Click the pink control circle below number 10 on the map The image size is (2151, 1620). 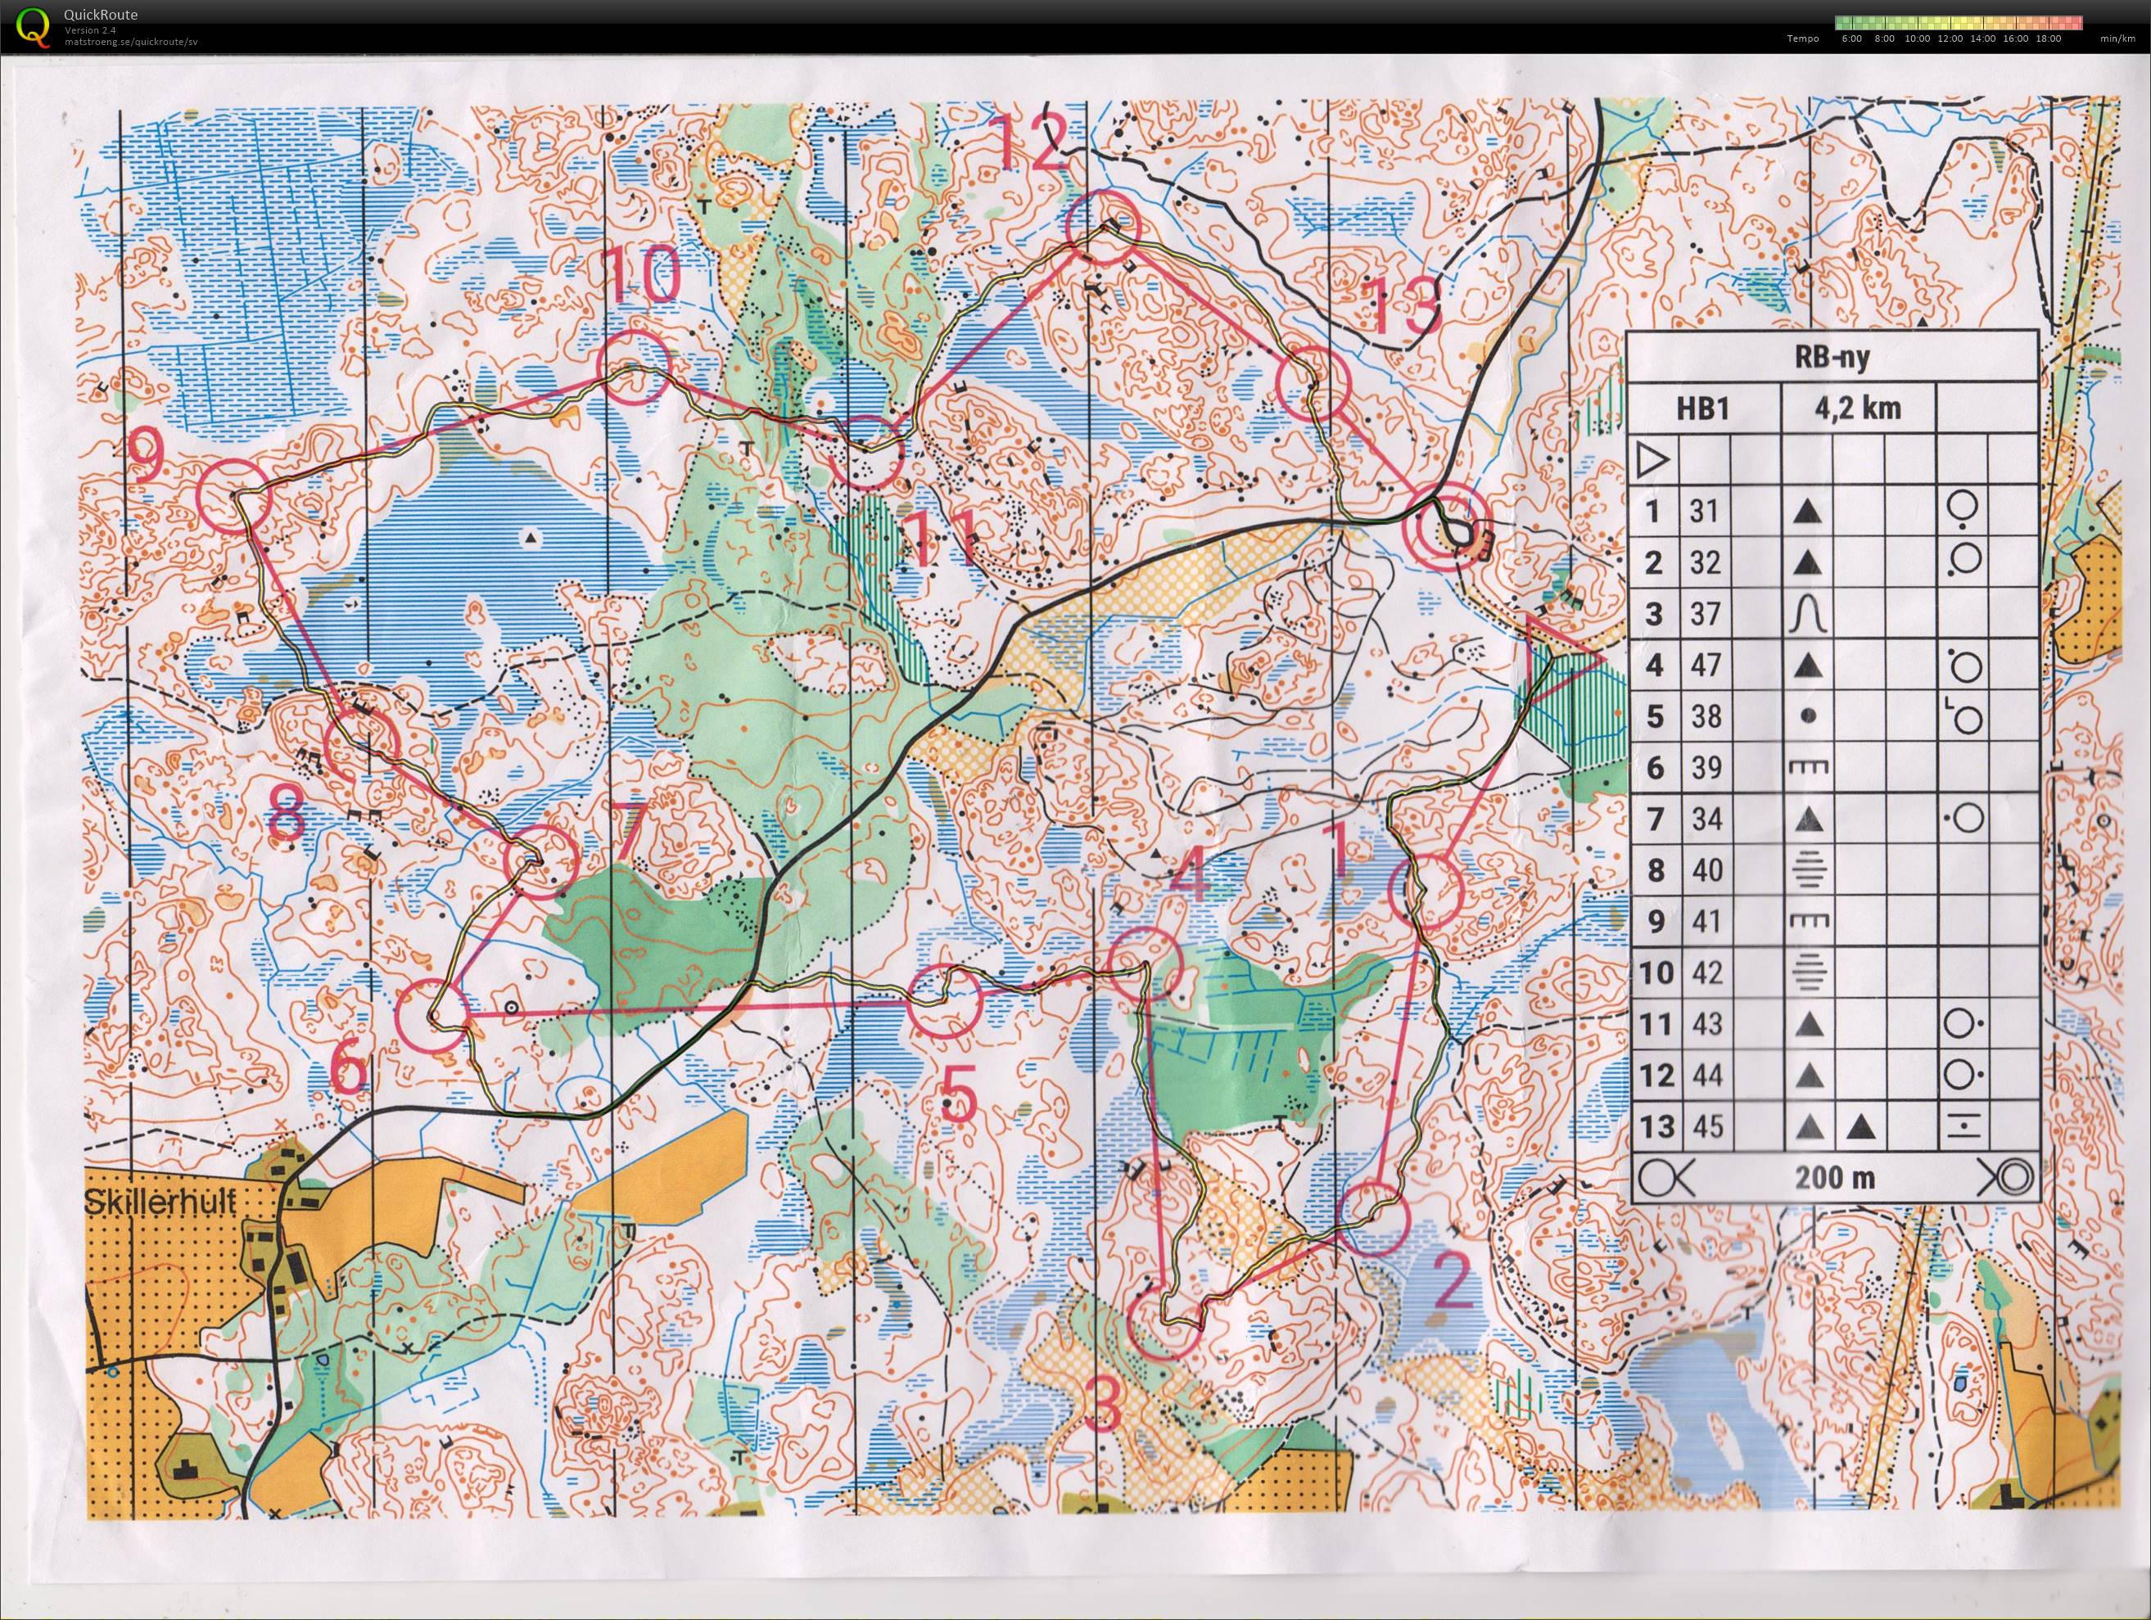point(633,368)
